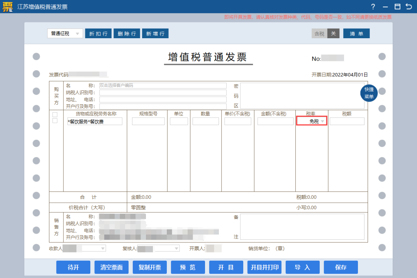Click the back arrow icon in title bar
The image size is (417, 278).
click(x=409, y=7)
